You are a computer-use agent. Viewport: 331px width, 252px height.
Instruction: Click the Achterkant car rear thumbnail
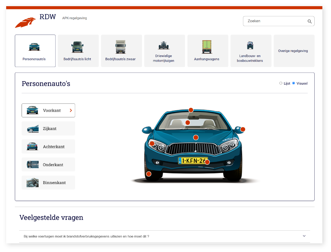click(32, 146)
